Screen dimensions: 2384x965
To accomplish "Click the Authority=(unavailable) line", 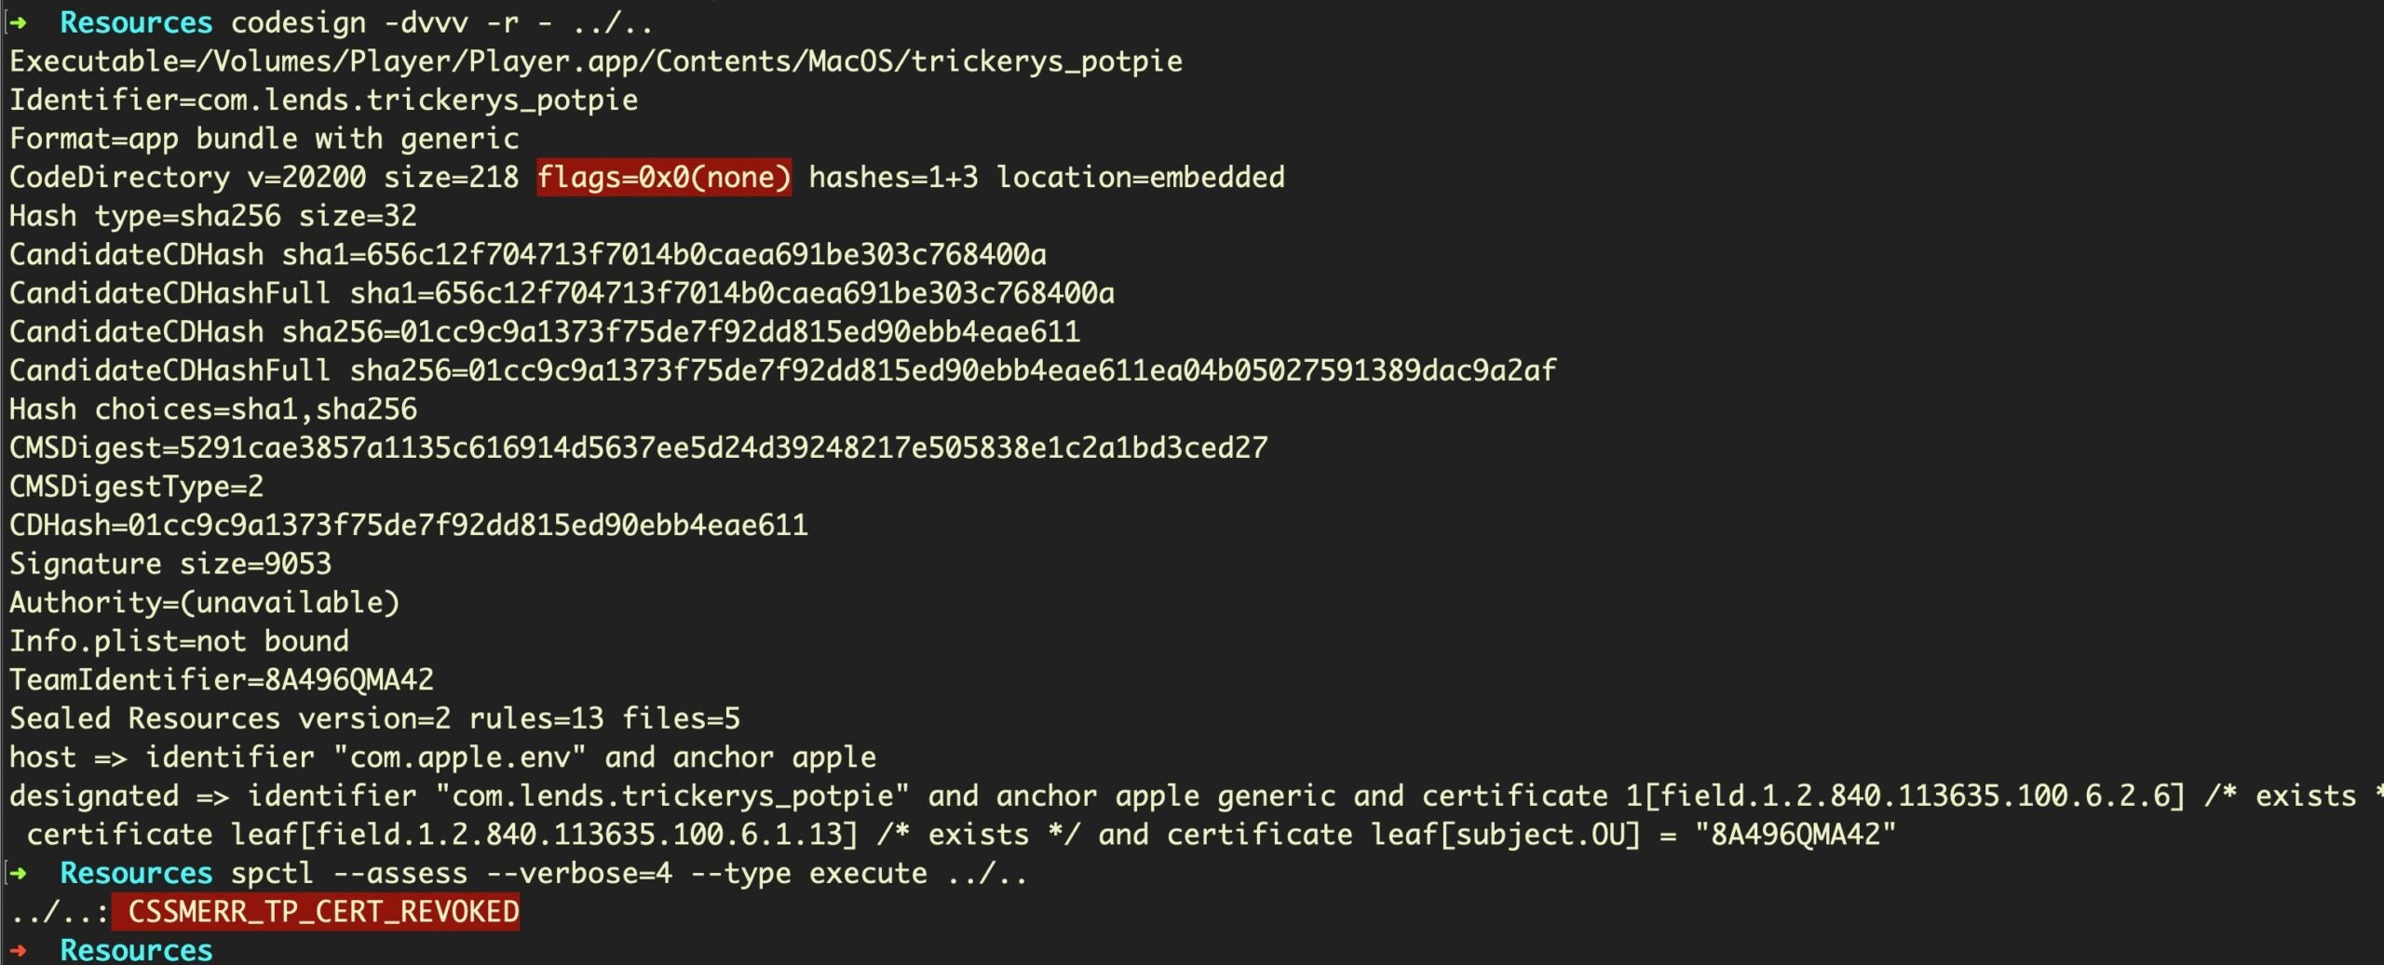I will click(204, 602).
